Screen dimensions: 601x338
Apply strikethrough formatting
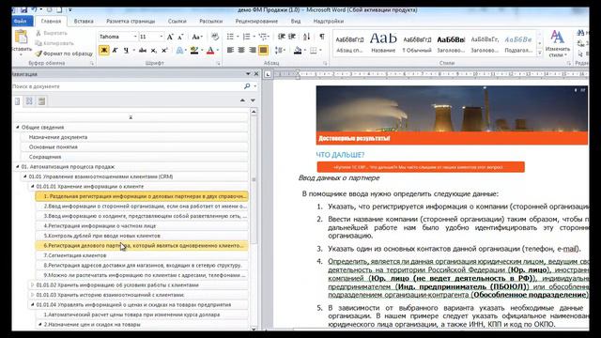[143, 50]
